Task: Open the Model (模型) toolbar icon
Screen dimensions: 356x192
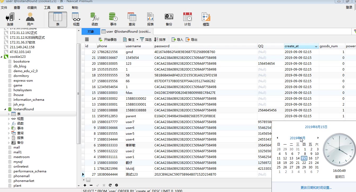Action: (x=206, y=19)
